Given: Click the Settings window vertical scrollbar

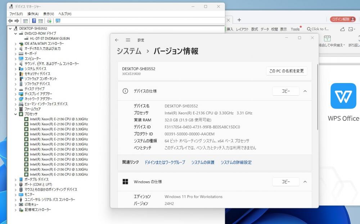Looking at the screenshot, I should tap(318, 97).
